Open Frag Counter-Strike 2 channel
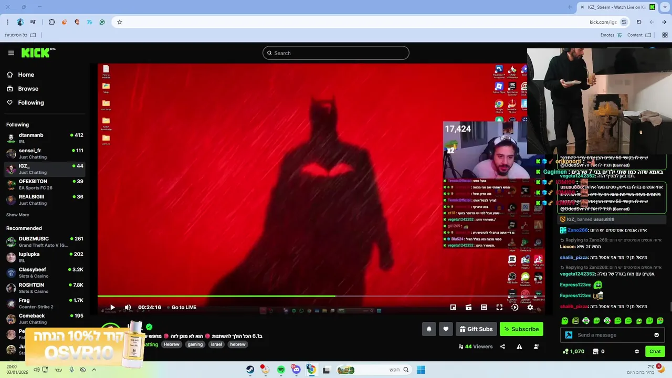 coord(45,303)
